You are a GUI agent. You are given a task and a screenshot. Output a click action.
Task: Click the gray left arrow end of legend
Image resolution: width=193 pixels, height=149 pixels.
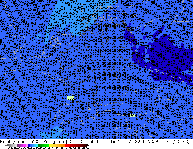[7, 145]
